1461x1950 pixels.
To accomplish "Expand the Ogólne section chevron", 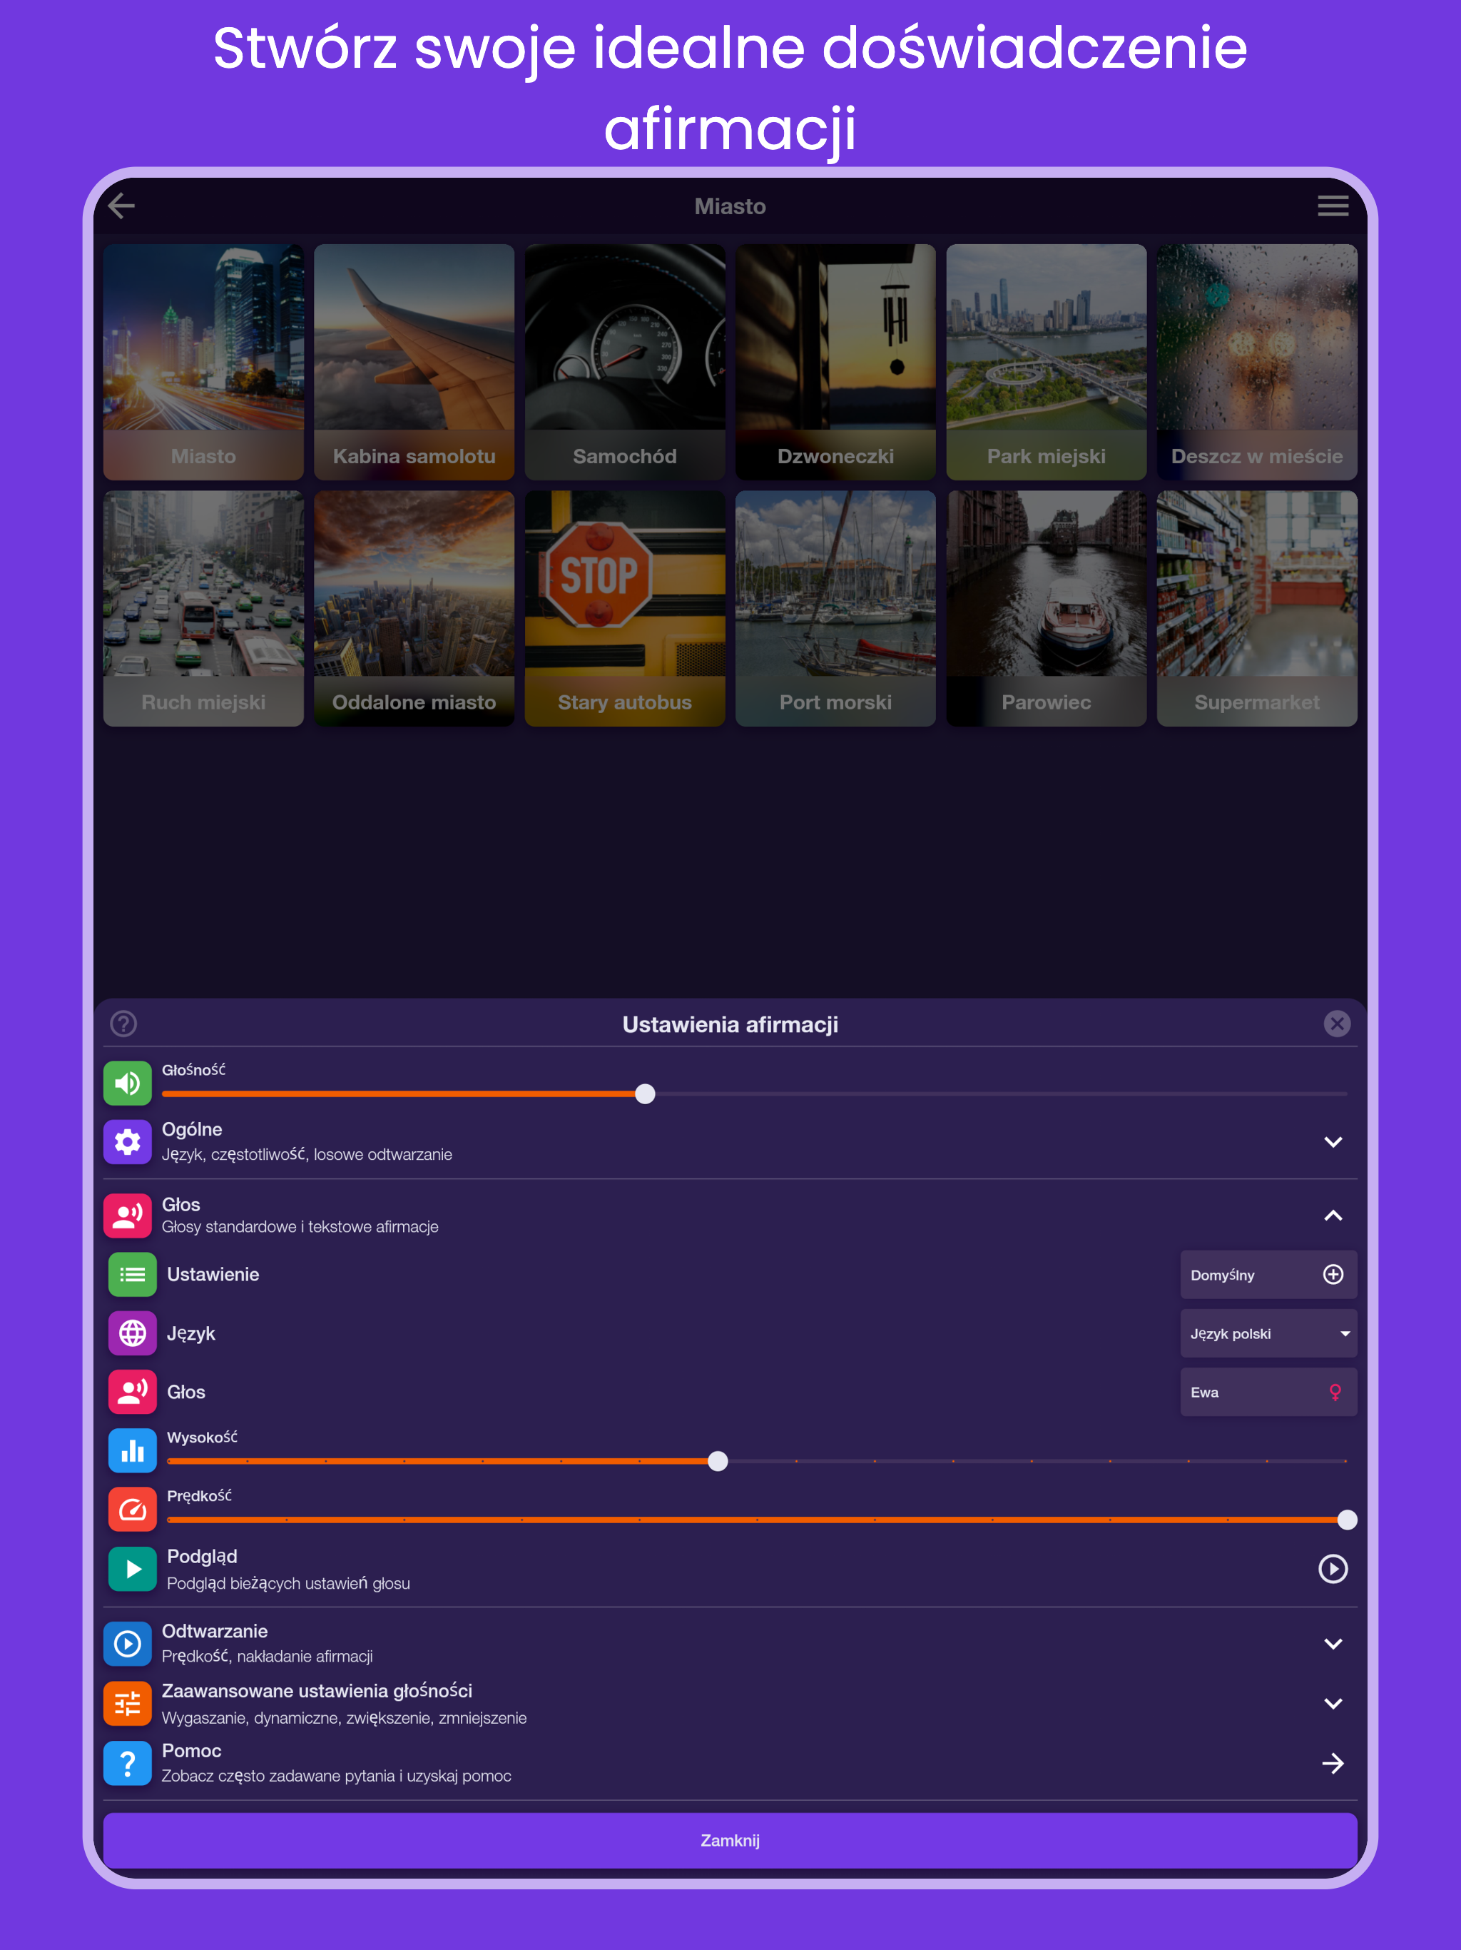I will 1333,1141.
